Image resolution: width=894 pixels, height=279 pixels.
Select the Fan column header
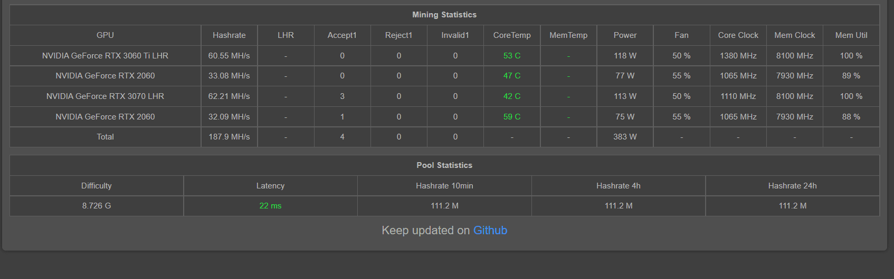[681, 35]
